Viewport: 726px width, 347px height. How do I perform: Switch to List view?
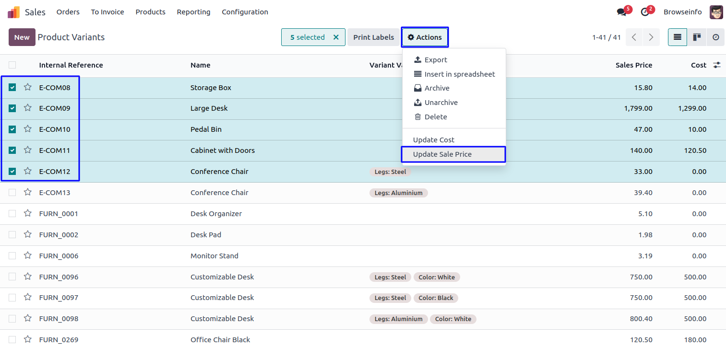pyautogui.click(x=678, y=37)
